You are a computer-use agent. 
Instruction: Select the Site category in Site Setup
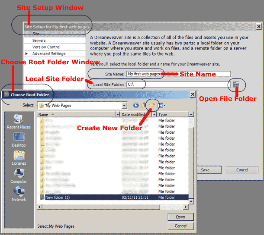[55, 34]
